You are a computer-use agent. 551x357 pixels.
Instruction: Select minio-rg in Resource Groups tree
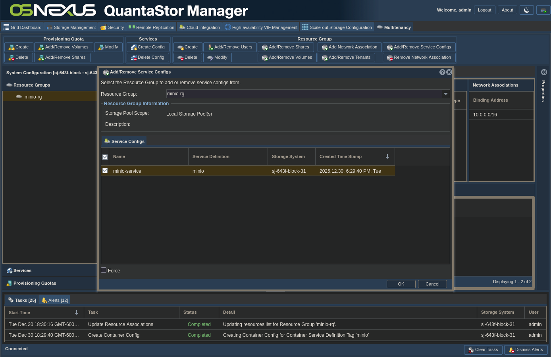point(33,97)
